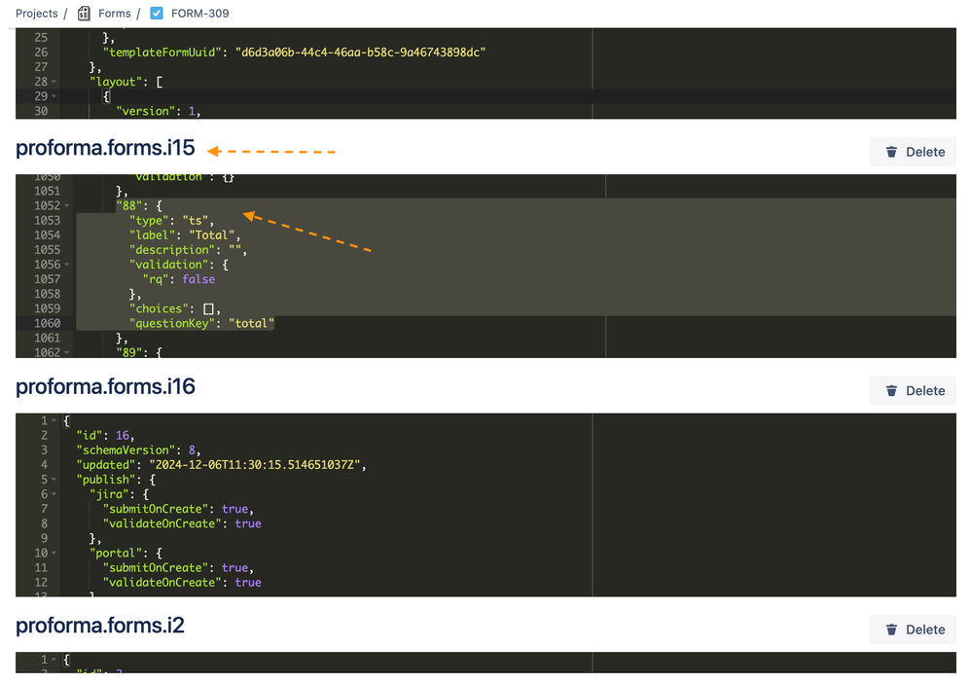Click the "label": "Total" line
The image size is (972, 683).
click(x=185, y=235)
